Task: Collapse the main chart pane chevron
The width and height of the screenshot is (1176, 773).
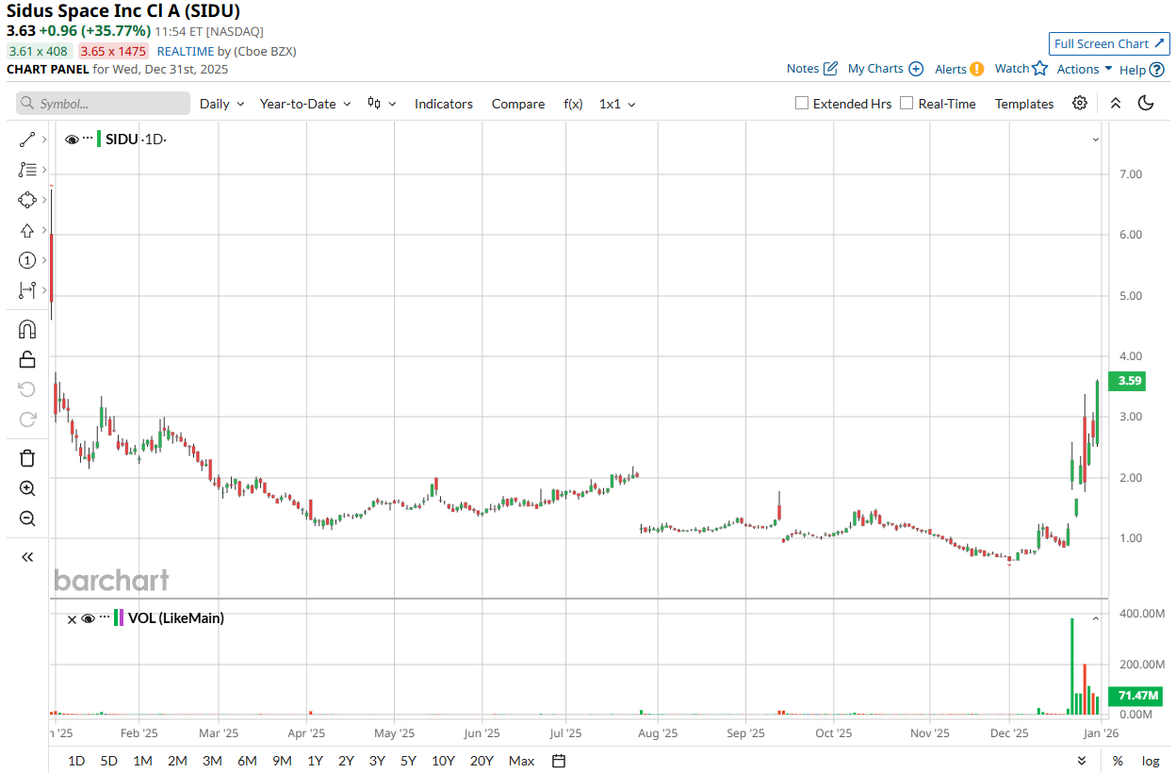Action: pyautogui.click(x=1096, y=140)
